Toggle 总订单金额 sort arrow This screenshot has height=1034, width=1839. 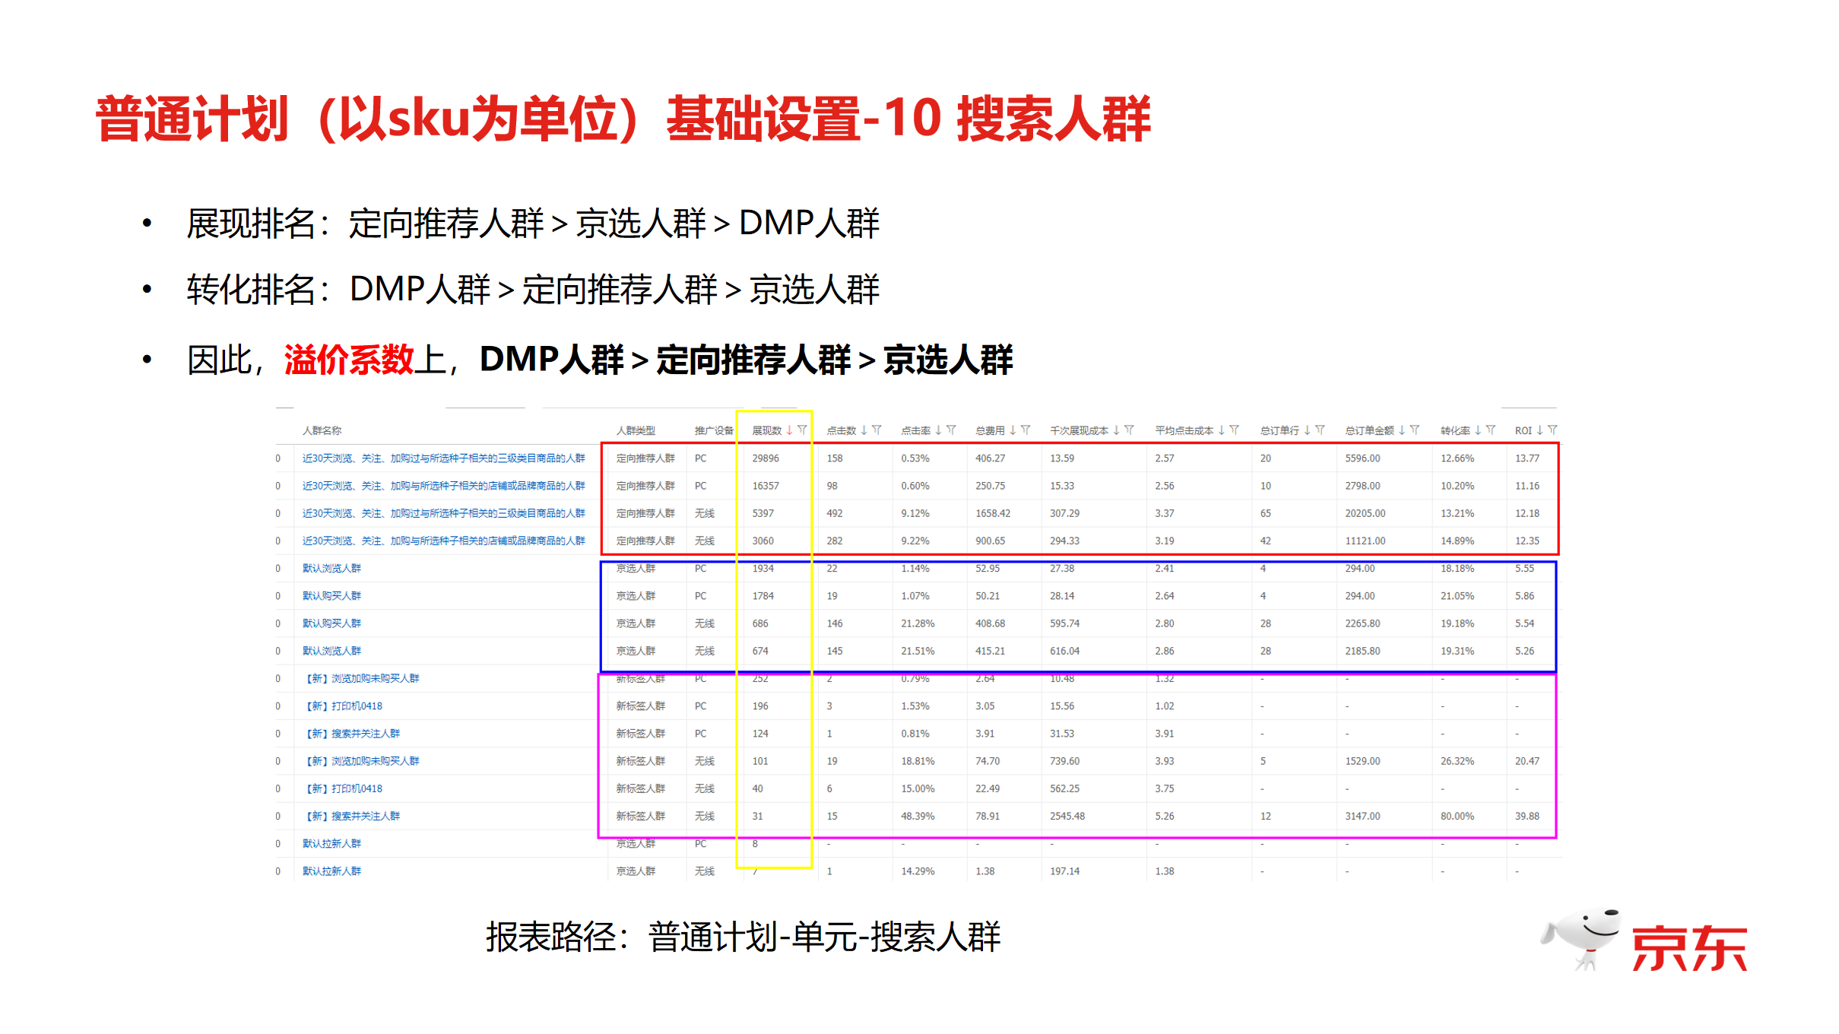pyautogui.click(x=1401, y=430)
